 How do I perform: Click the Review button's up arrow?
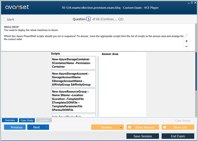(x=121, y=127)
